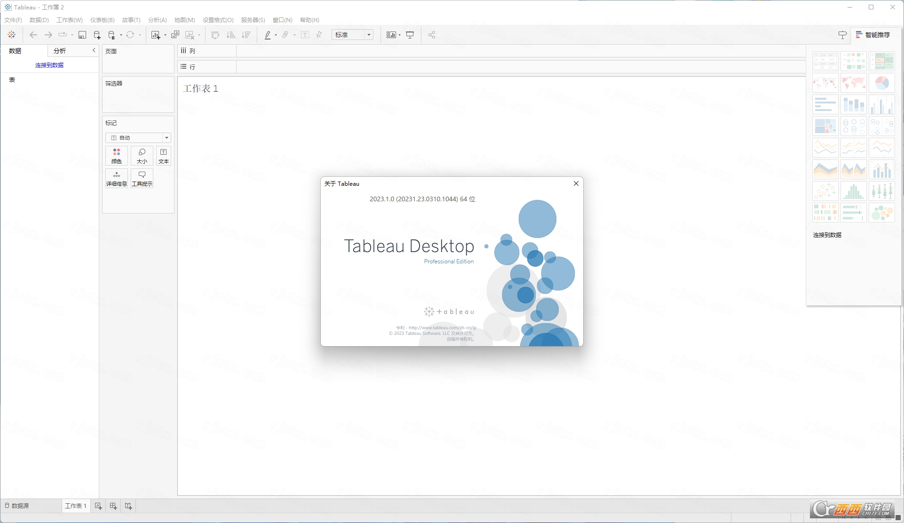Image resolution: width=904 pixels, height=523 pixels.
Task: Open the 分析(A) menu
Action: click(158, 20)
